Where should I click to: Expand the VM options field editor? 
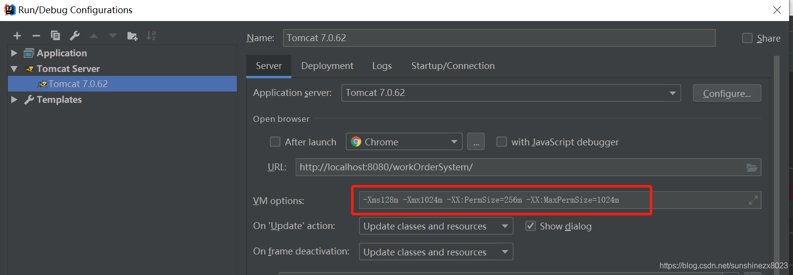click(x=753, y=200)
